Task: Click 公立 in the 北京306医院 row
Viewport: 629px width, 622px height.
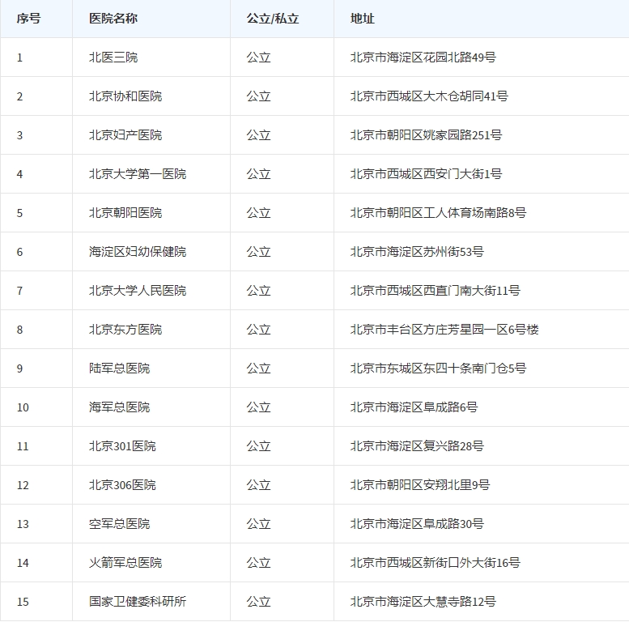Action: 258,485
